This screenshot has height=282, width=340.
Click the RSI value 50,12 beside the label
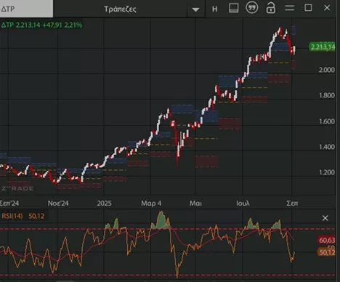36,216
